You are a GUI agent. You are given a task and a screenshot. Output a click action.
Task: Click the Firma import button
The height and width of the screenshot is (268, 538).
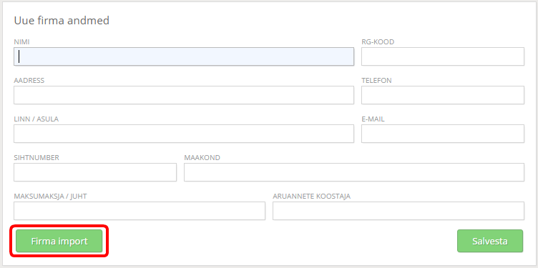point(59,241)
